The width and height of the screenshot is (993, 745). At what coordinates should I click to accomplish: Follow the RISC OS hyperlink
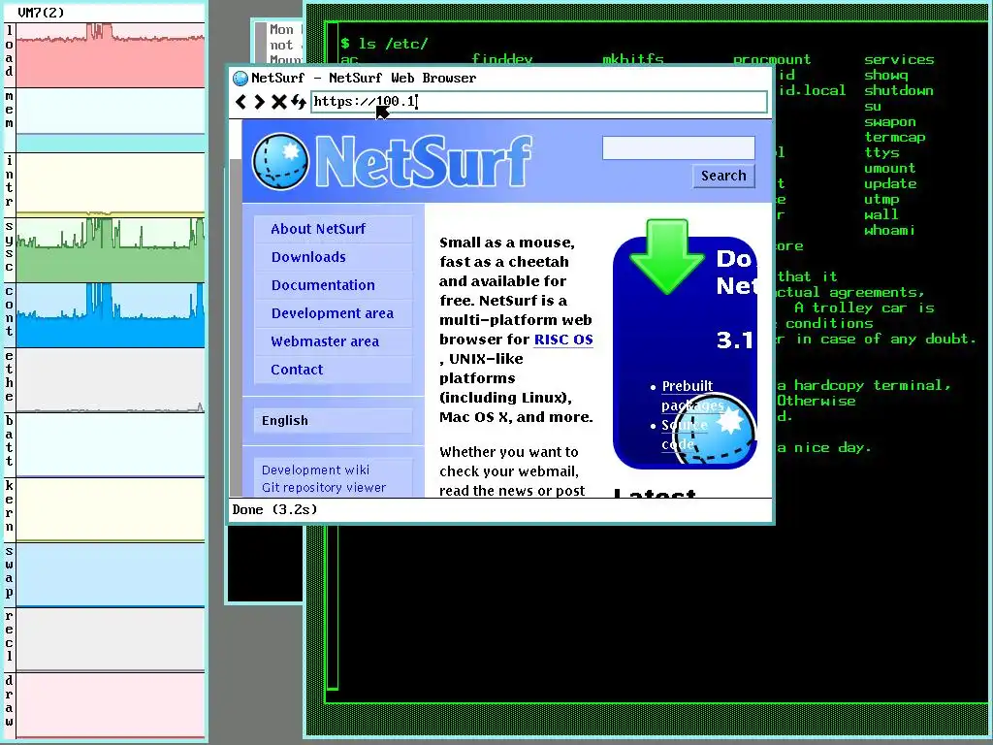(x=563, y=340)
